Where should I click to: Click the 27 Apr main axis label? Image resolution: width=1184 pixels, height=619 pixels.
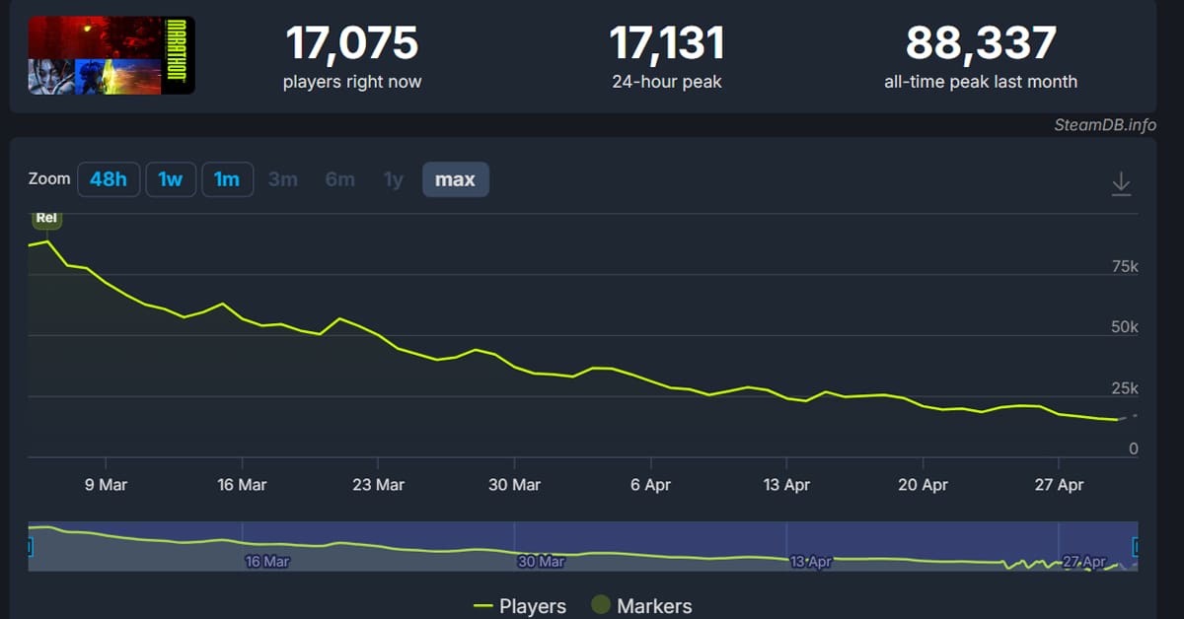(x=1059, y=485)
